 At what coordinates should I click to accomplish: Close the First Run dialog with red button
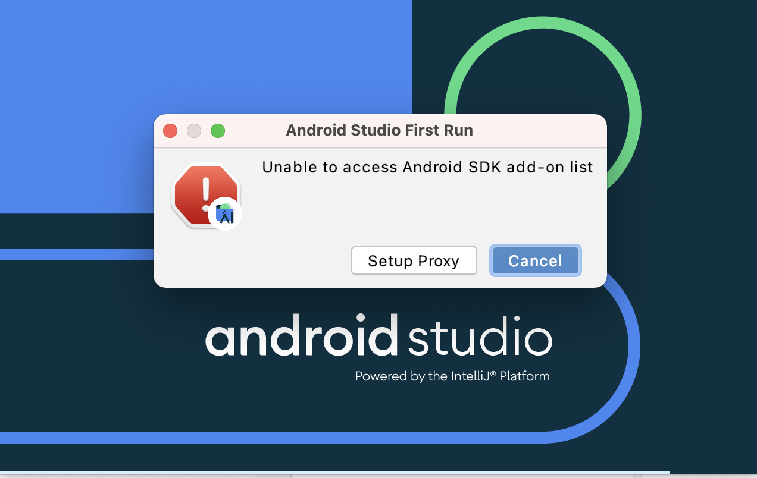(170, 131)
